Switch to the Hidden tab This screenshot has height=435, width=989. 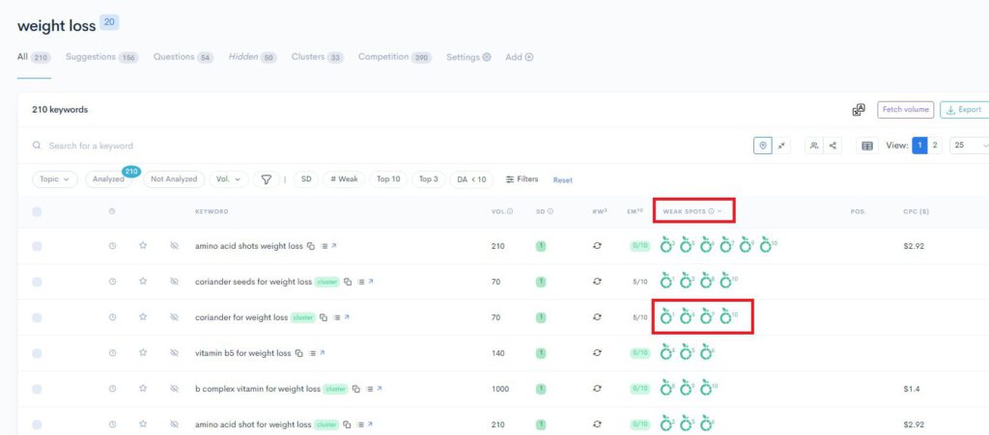pyautogui.click(x=252, y=57)
